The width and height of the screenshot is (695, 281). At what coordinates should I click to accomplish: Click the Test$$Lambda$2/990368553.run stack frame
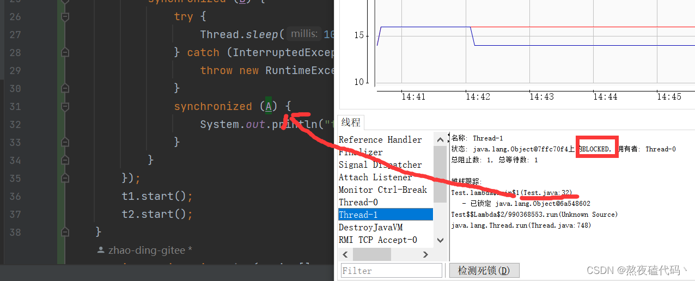[x=535, y=215]
